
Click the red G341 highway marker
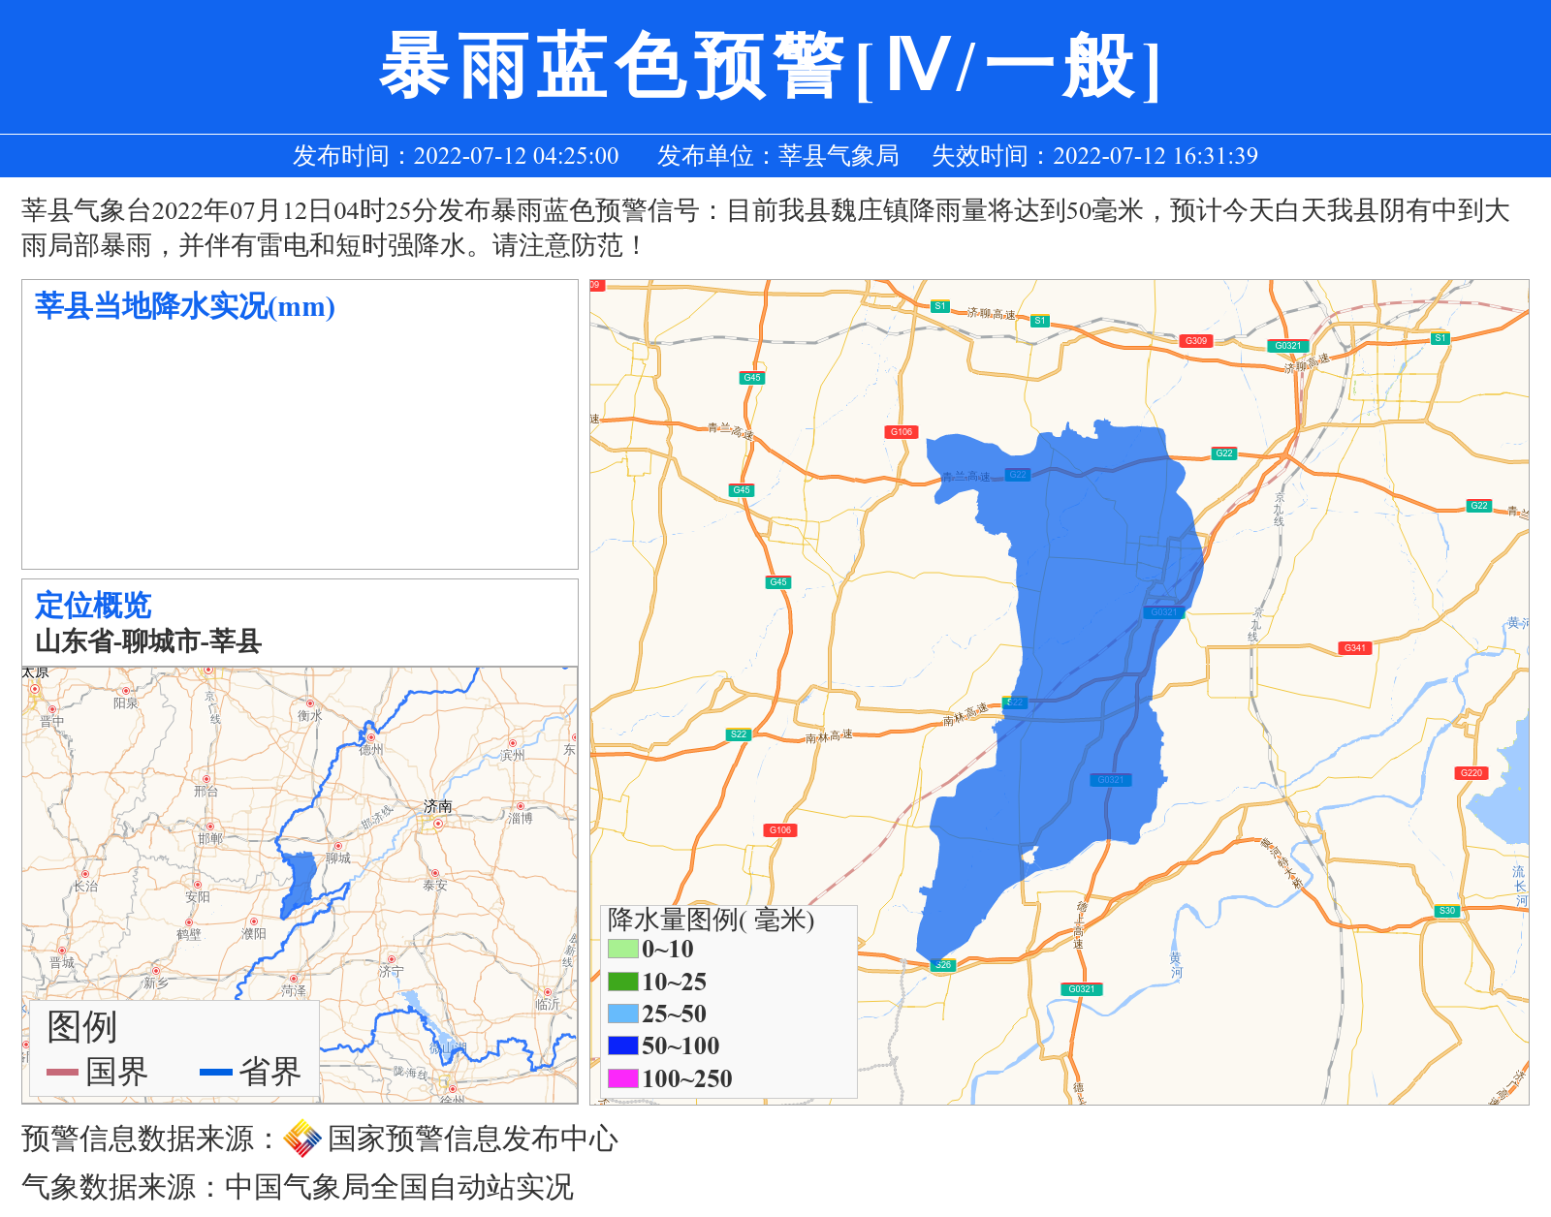coord(1354,648)
